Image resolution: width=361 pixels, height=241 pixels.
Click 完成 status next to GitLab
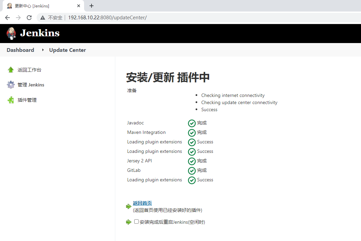pyautogui.click(x=202, y=170)
